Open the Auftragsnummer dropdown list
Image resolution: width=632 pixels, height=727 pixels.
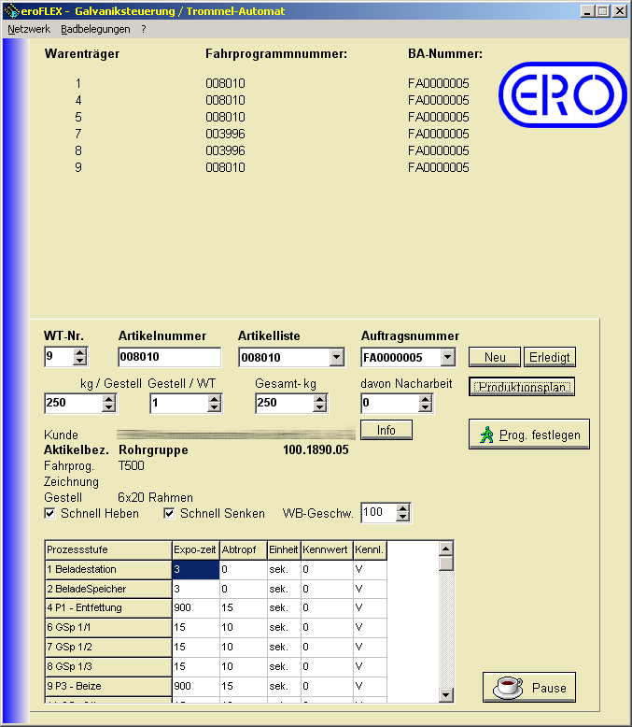pyautogui.click(x=447, y=357)
